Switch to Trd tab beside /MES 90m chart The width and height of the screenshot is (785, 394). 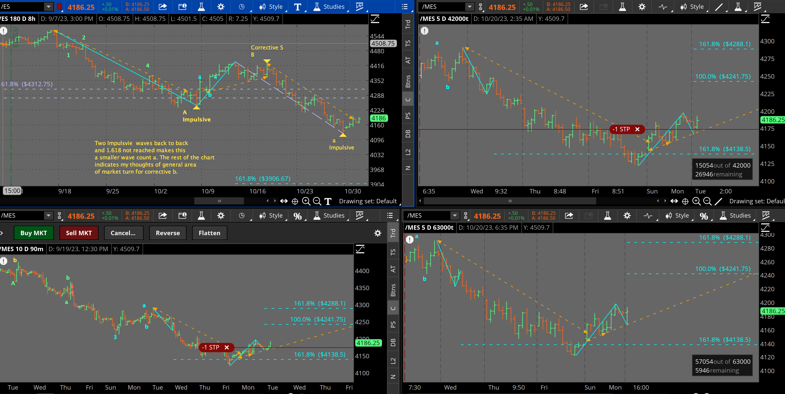tap(393, 233)
